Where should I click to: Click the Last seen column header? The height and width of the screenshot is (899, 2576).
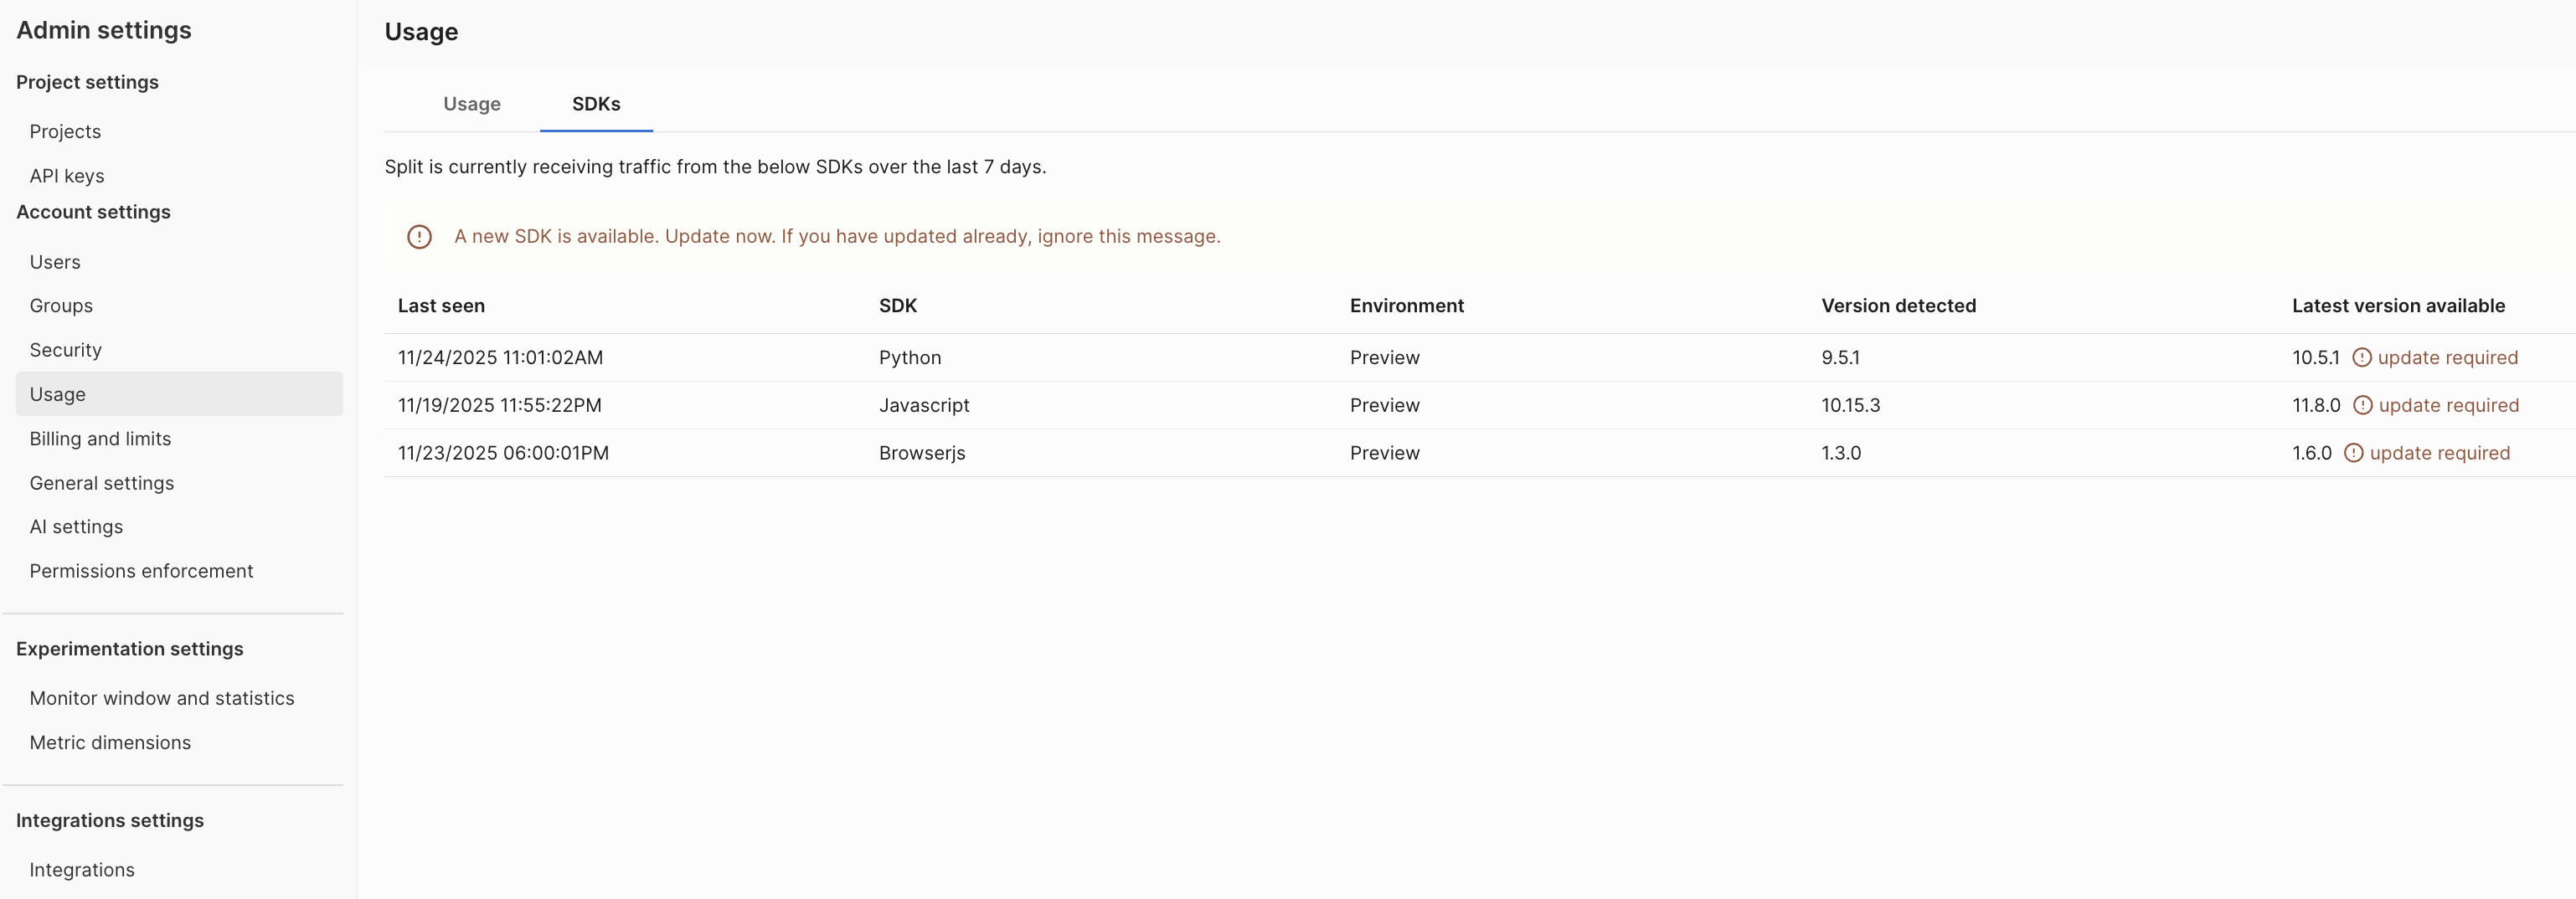(441, 306)
